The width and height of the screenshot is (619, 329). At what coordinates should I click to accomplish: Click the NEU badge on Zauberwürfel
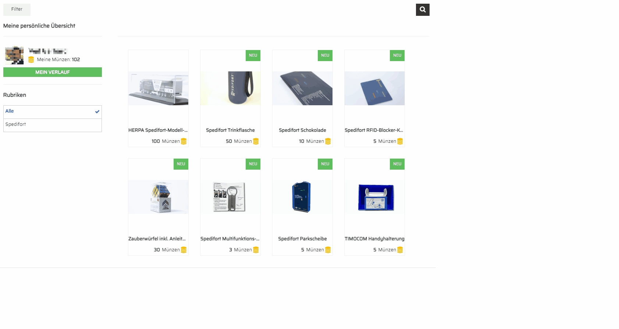click(181, 164)
